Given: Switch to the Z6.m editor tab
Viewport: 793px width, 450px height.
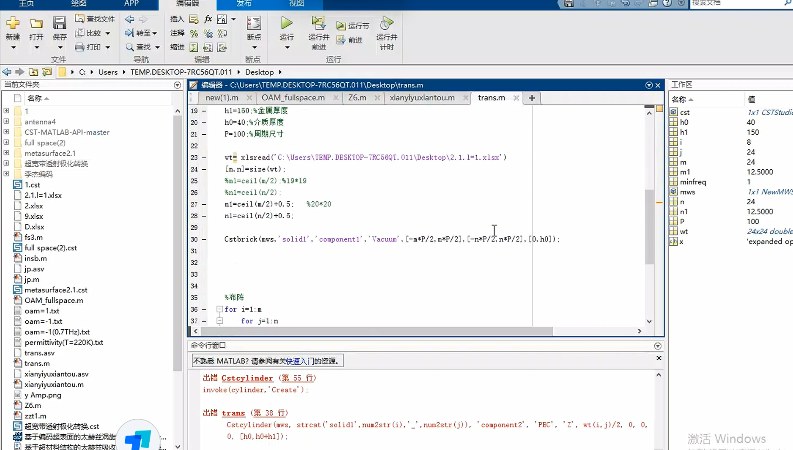Looking at the screenshot, I should 357,98.
